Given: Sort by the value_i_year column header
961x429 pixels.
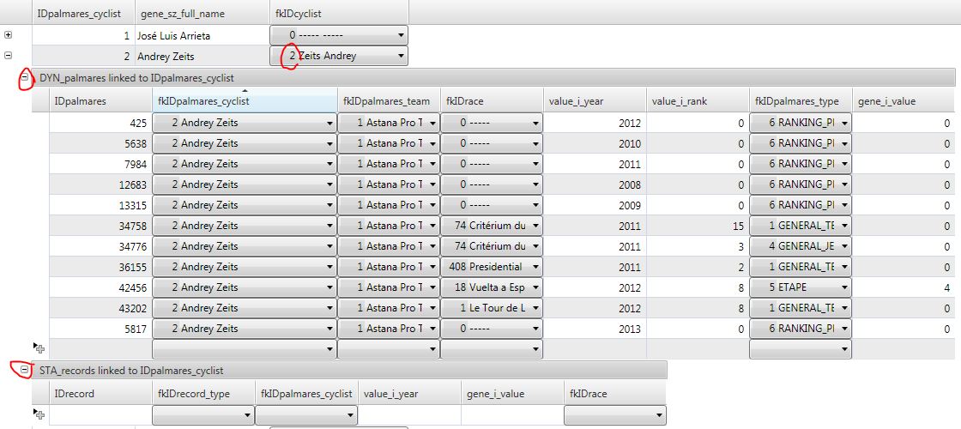Looking at the screenshot, I should (x=594, y=100).
